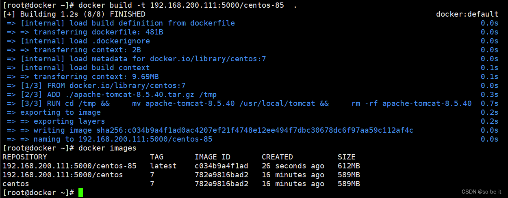The height and width of the screenshot is (198, 508).
Task: Click image ID in the 192.168.200.111:5000/centos row
Action: 221,175
